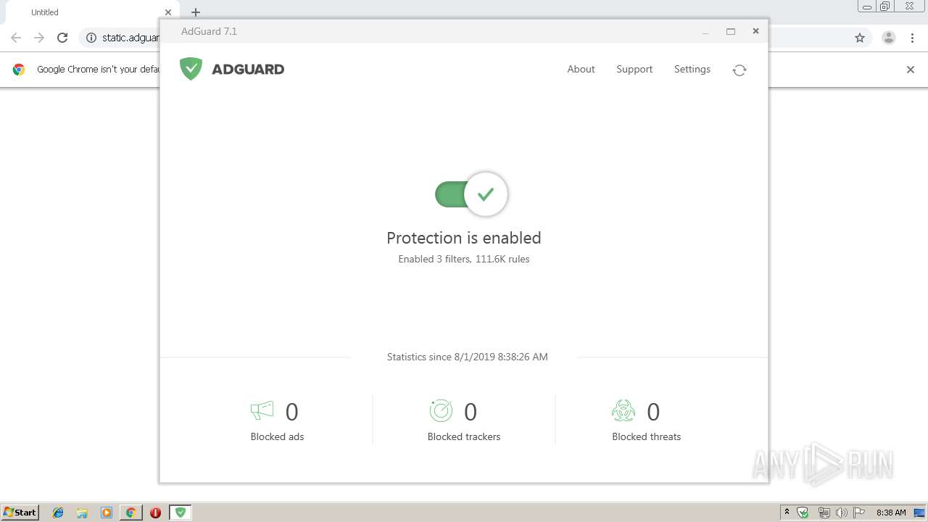Open Windows Media Player from taskbar

pos(107,513)
